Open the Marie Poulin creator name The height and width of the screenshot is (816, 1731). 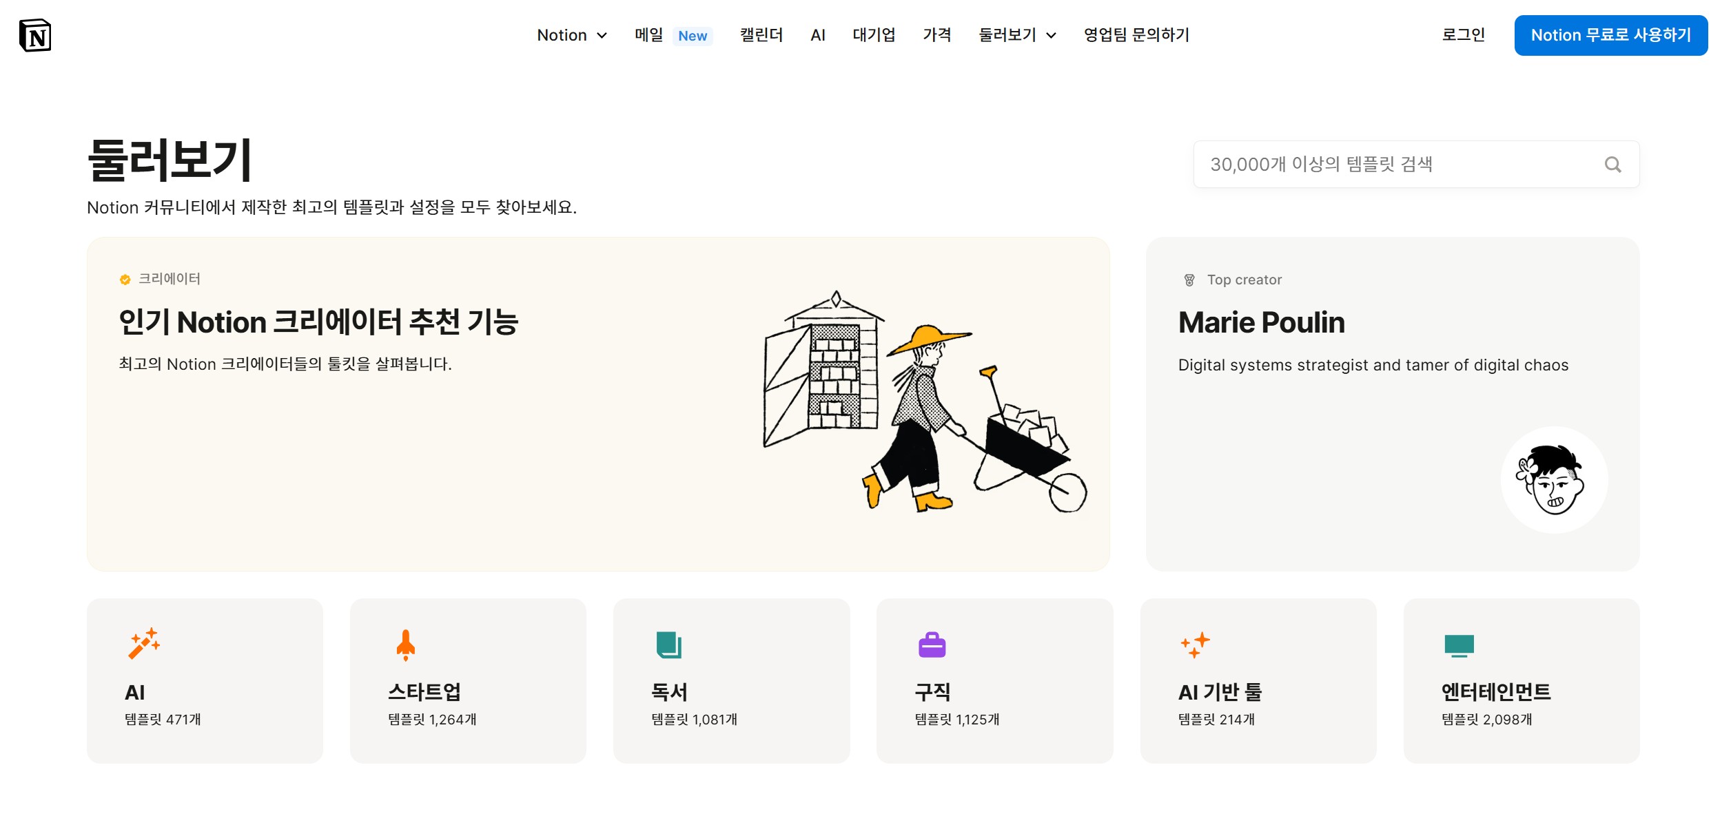click(1261, 323)
